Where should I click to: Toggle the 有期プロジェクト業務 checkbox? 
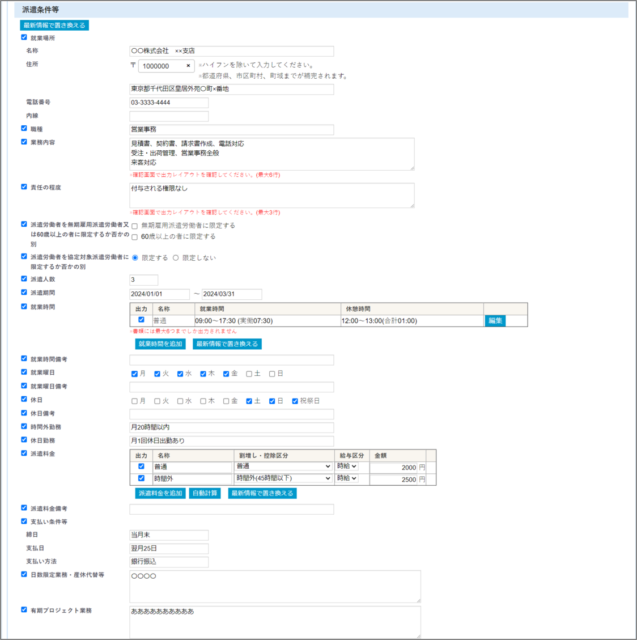(24, 610)
